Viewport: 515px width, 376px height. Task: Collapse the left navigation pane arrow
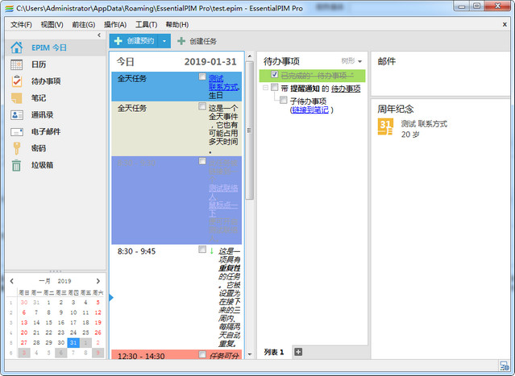[x=99, y=35]
